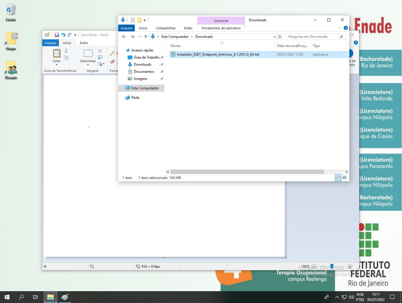
Task: Open the Ferramentas de Aplicativo tab
Action: click(221, 28)
